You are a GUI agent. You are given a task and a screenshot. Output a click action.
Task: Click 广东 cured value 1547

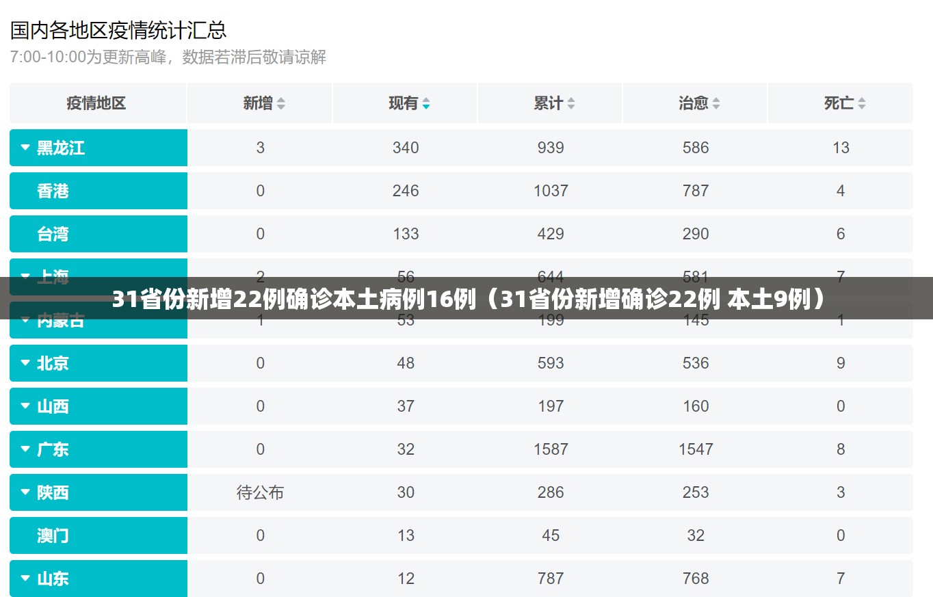[x=696, y=449]
